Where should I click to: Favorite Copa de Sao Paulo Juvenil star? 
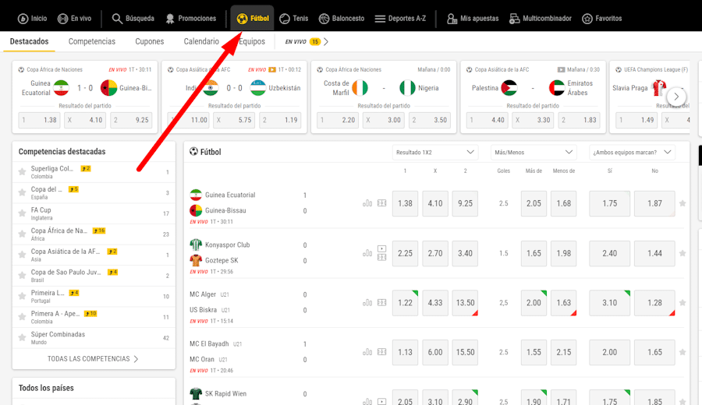(22, 276)
